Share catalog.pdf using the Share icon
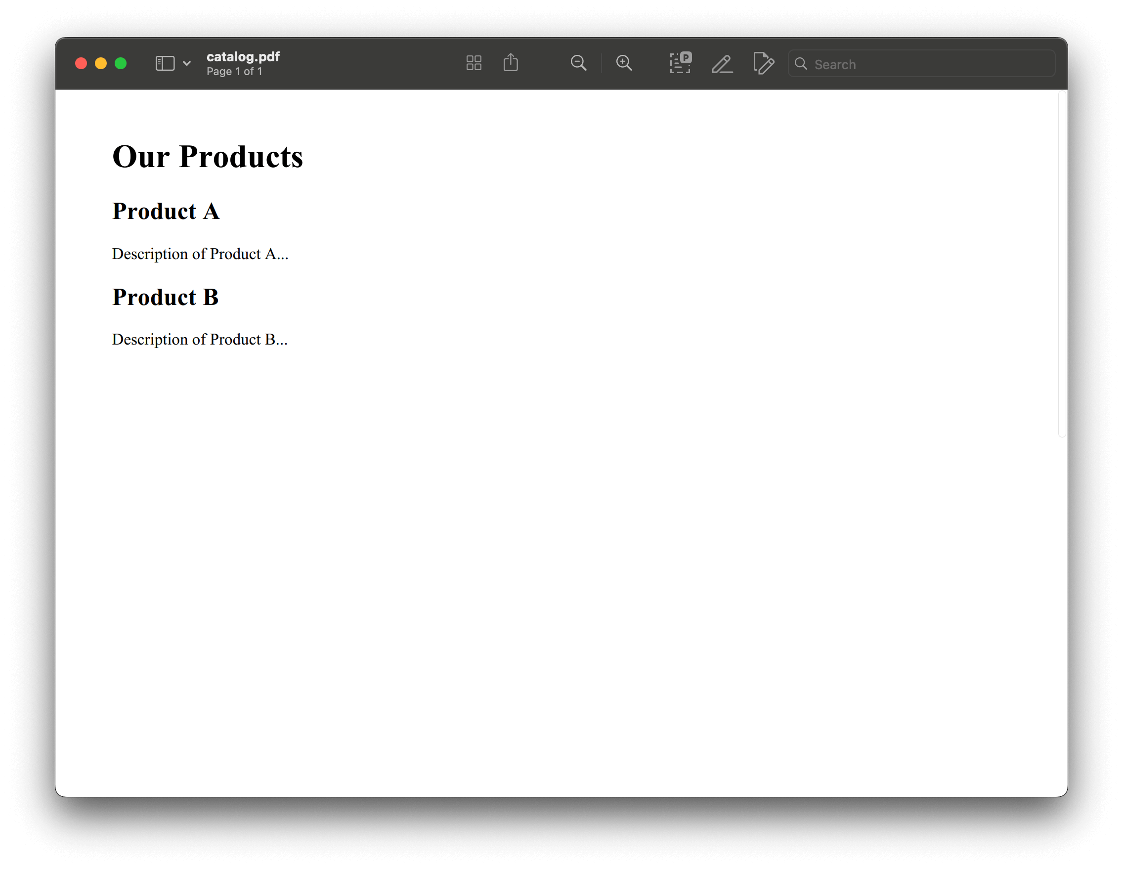The width and height of the screenshot is (1123, 870). click(x=511, y=63)
